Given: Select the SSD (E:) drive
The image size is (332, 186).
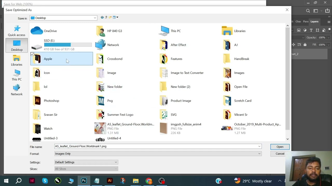Looking at the screenshot, I should (x=61, y=45).
